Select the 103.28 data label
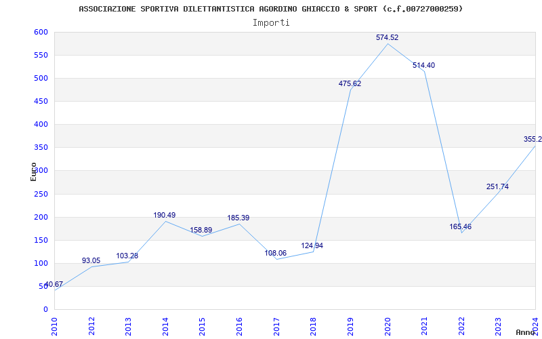 pyautogui.click(x=127, y=256)
